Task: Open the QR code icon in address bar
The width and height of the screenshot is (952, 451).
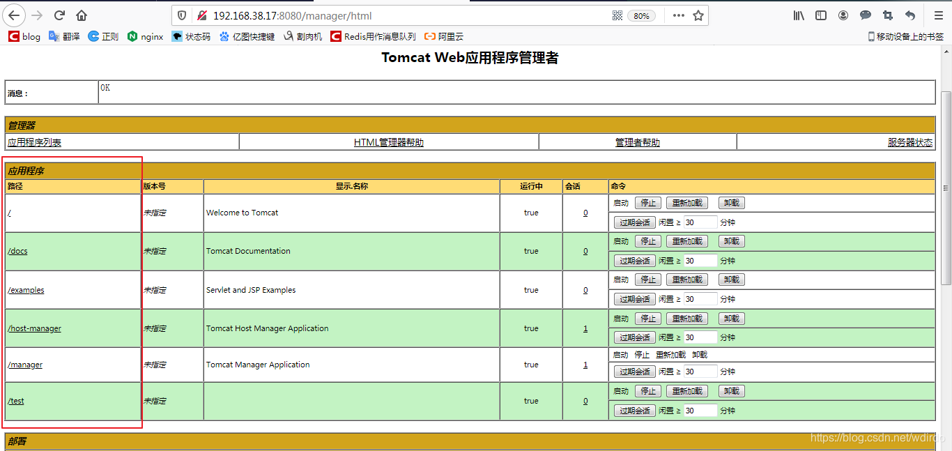Action: pos(617,15)
